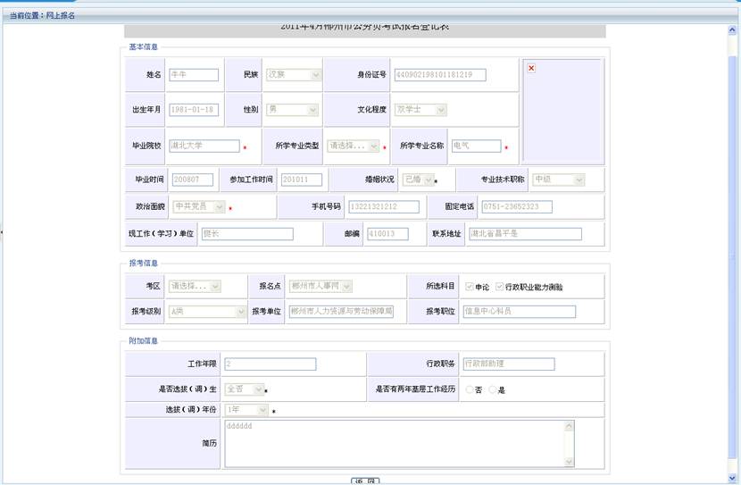Screen dimensions: 741x485
Task: Click the broken photo image icon
Action: pyautogui.click(x=531, y=68)
